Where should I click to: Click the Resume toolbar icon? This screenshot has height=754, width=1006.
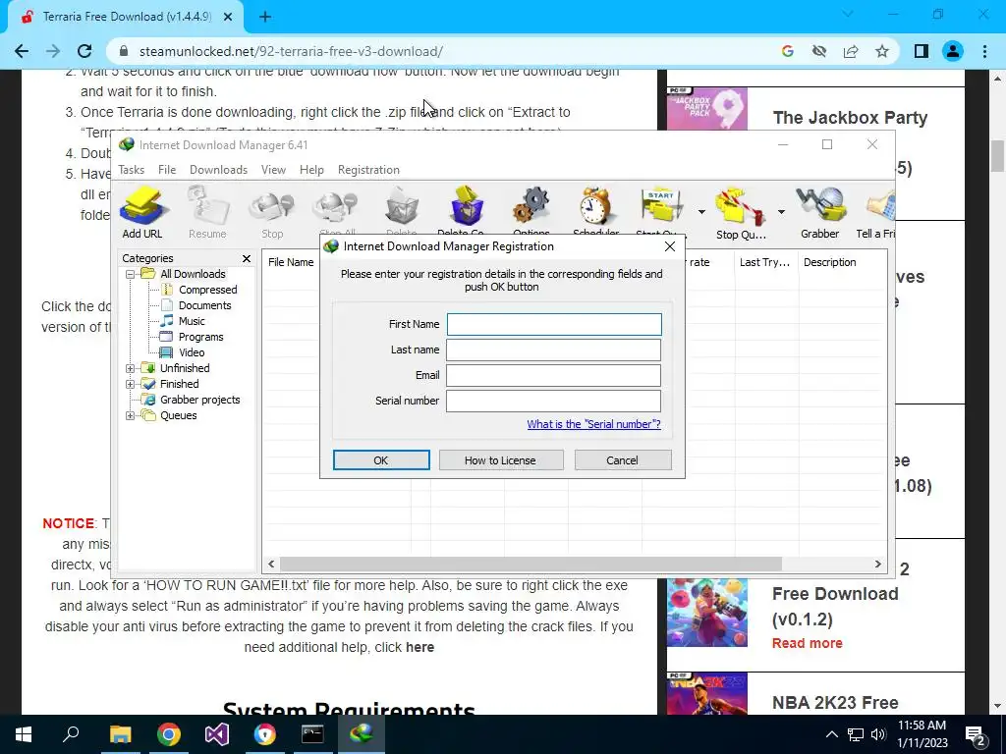click(x=207, y=212)
